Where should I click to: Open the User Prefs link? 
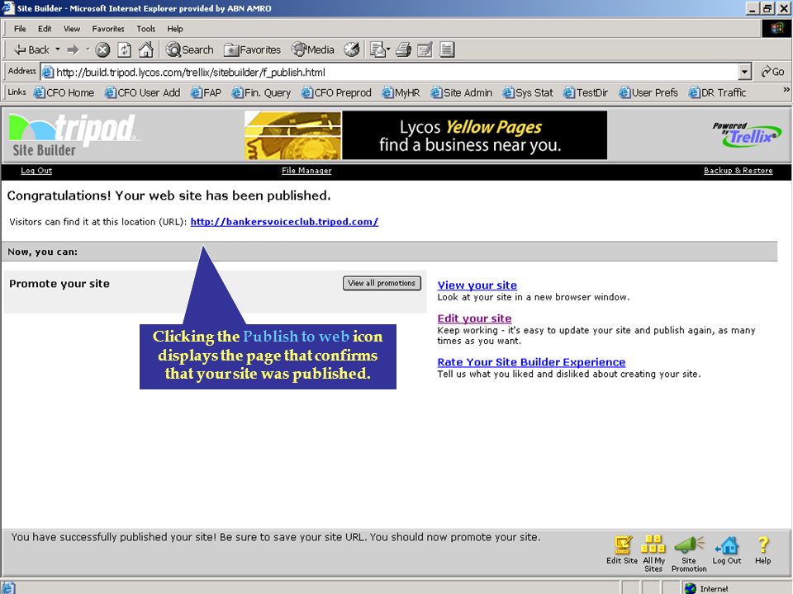click(648, 93)
